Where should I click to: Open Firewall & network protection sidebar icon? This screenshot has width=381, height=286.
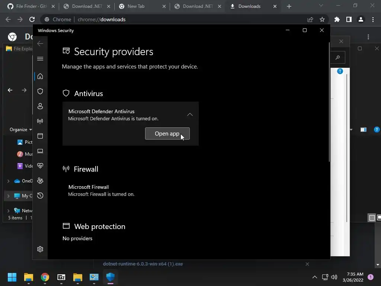[x=40, y=121]
